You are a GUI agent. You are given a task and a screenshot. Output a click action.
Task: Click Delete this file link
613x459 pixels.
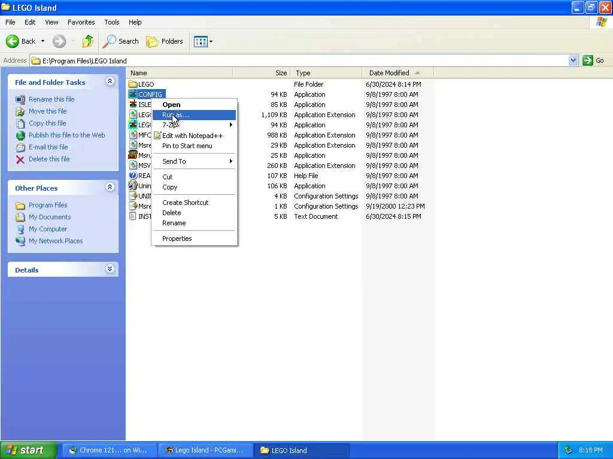[x=49, y=159]
